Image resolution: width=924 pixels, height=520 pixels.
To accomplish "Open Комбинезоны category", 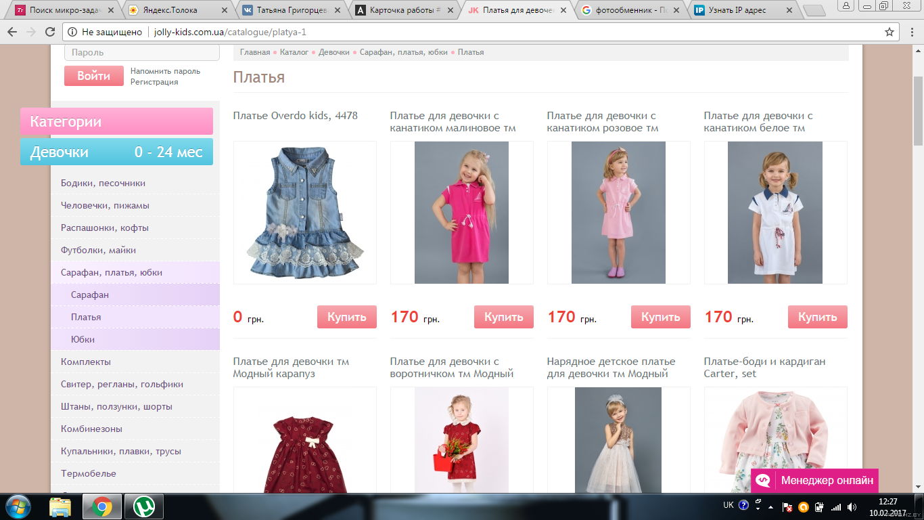I will point(135,429).
